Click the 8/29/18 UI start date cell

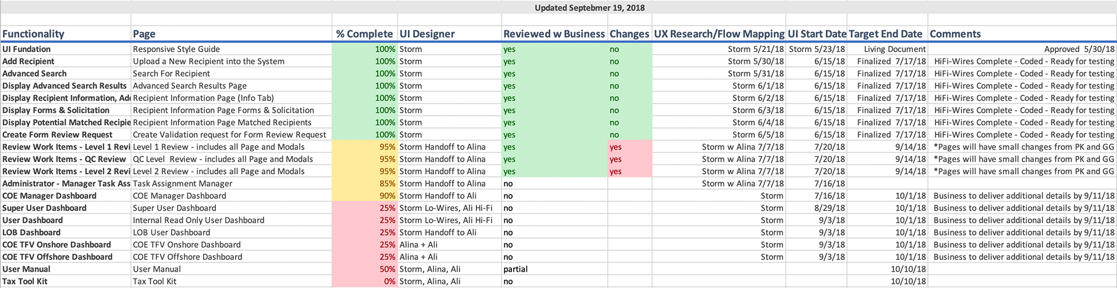[816, 208]
